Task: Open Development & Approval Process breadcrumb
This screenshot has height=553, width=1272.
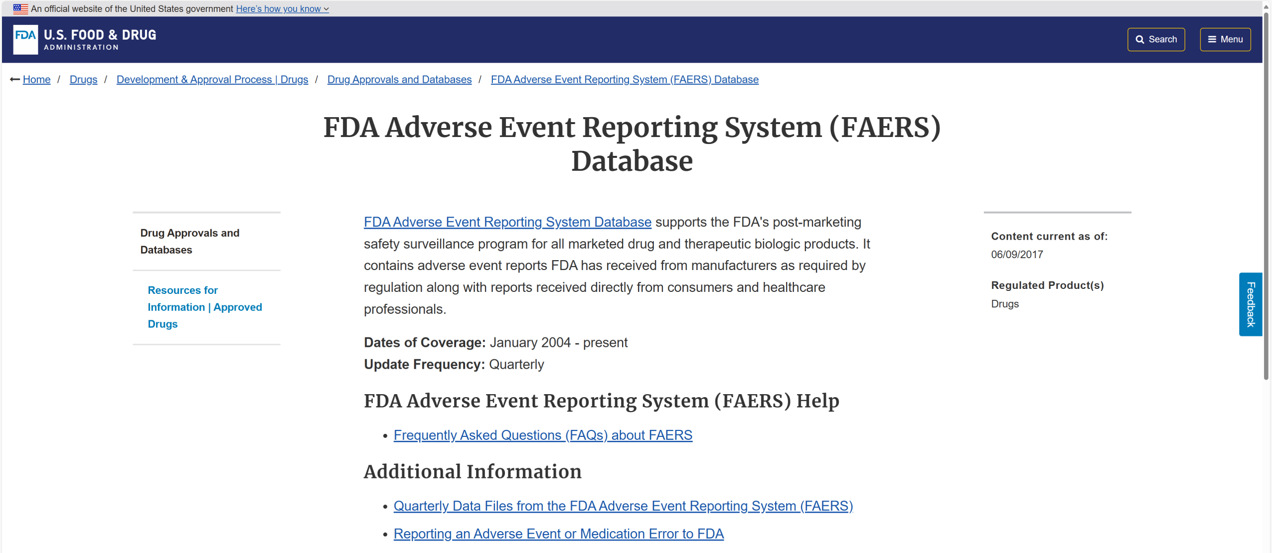Action: (212, 79)
